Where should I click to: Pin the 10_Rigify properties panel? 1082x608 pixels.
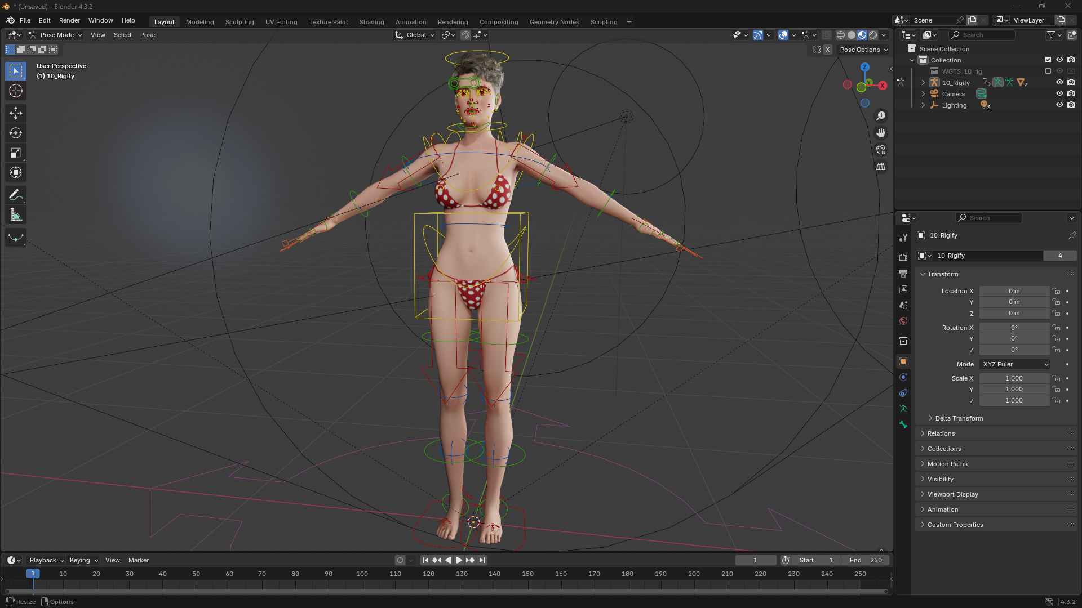[1072, 235]
